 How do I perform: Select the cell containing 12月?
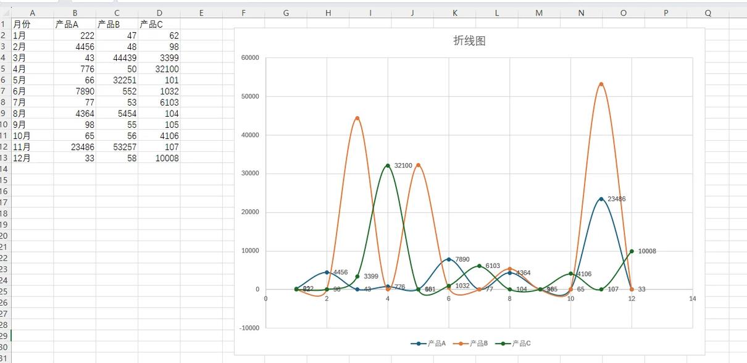tap(32, 158)
